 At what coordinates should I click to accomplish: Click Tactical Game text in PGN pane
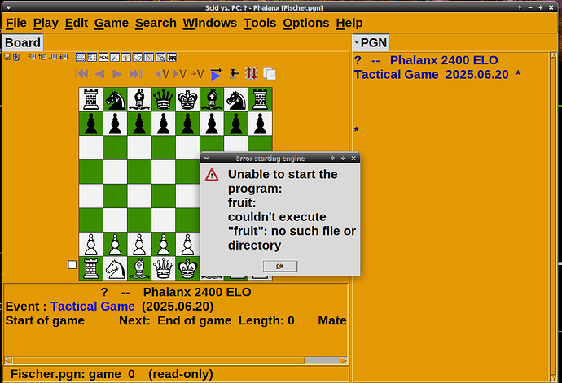point(397,75)
